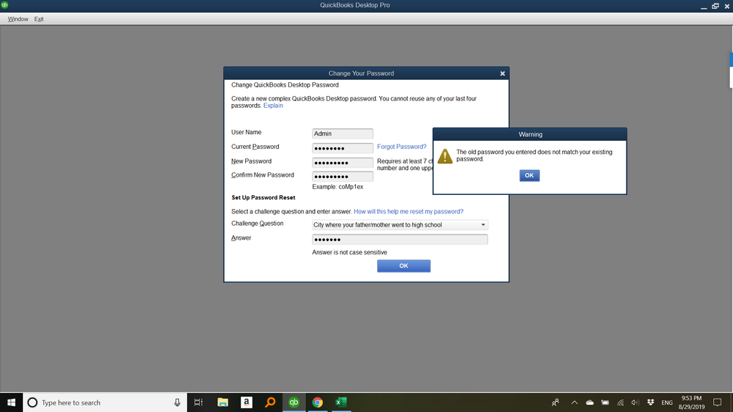Open Google Chrome from taskbar
The height and width of the screenshot is (412, 733).
[x=318, y=402]
